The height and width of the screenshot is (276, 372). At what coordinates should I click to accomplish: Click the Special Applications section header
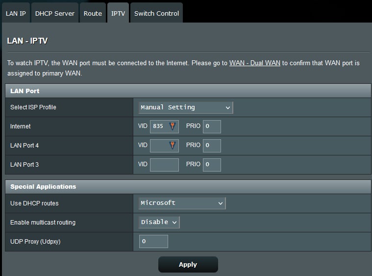coord(186,187)
